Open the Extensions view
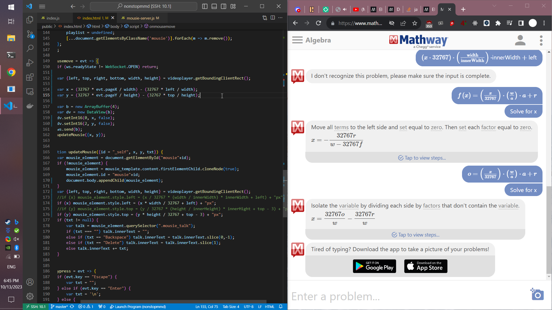Image resolution: width=552 pixels, height=310 pixels. click(x=30, y=77)
